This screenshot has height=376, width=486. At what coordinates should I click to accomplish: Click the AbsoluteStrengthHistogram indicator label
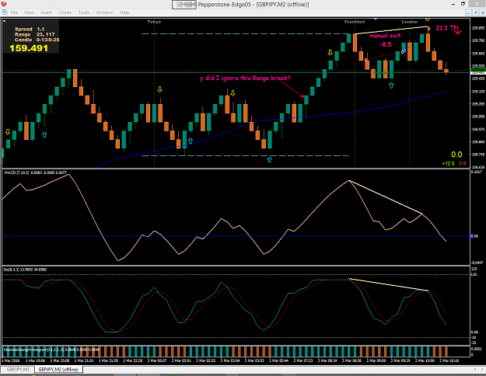pos(51,350)
